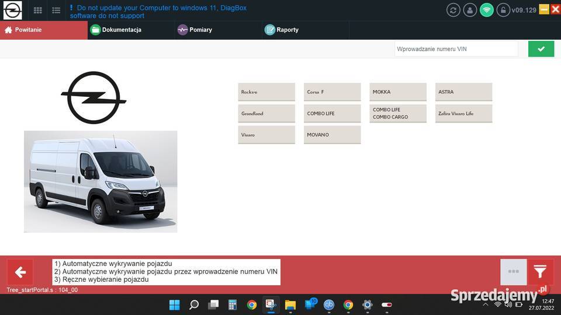Image resolution: width=561 pixels, height=315 pixels.
Task: Click the Opel logo in the top-left corner
Action: click(x=12, y=10)
